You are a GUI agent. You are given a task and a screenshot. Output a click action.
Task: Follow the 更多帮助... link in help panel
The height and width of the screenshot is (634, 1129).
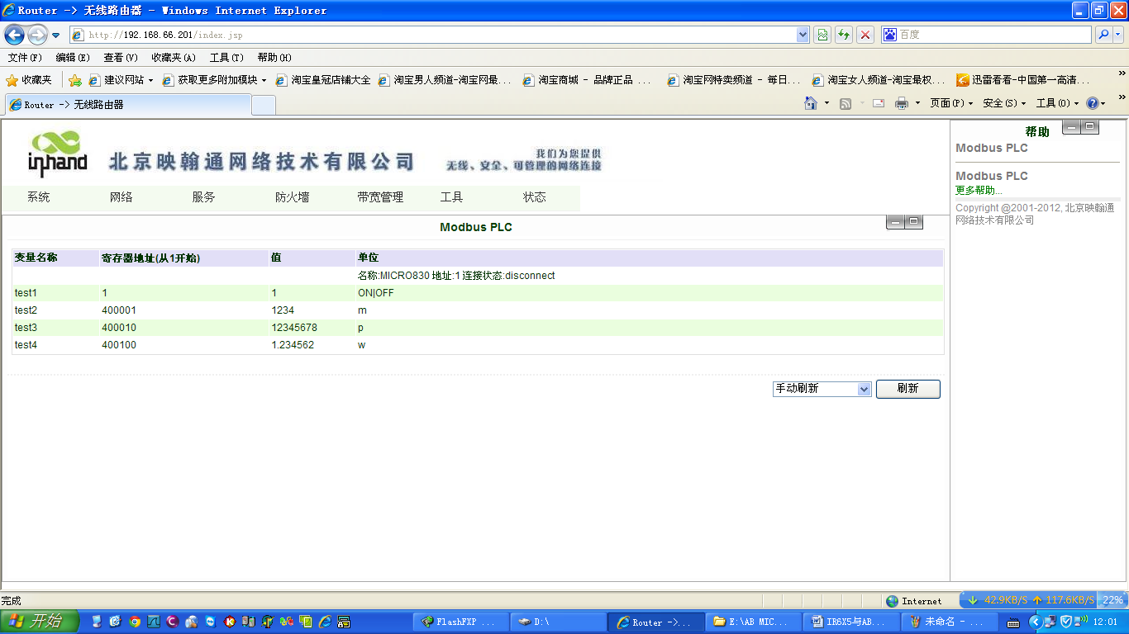point(979,190)
